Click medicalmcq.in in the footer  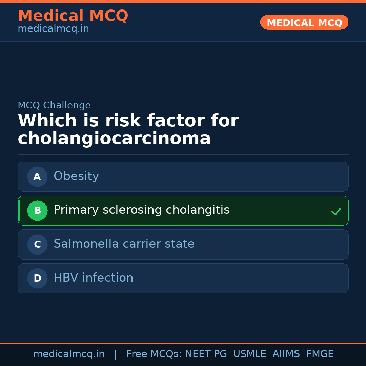point(69,354)
